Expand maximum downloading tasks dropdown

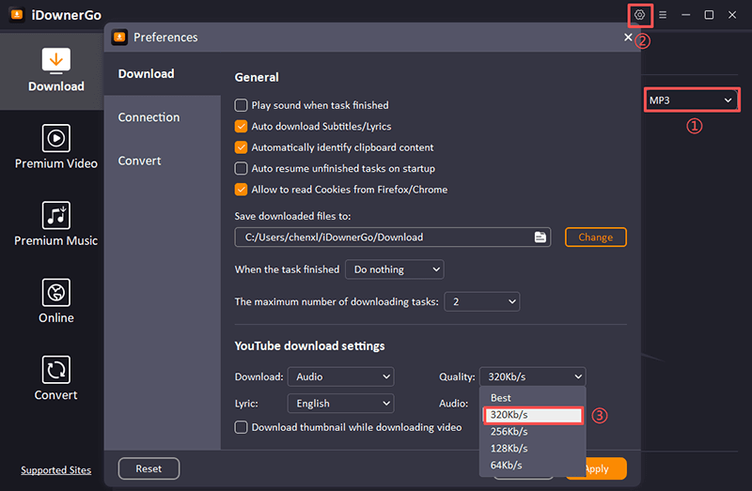[482, 301]
